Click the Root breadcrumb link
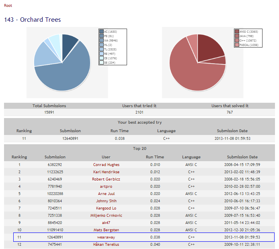Image resolution: width=279 pixels, height=249 pixels. [8, 6]
